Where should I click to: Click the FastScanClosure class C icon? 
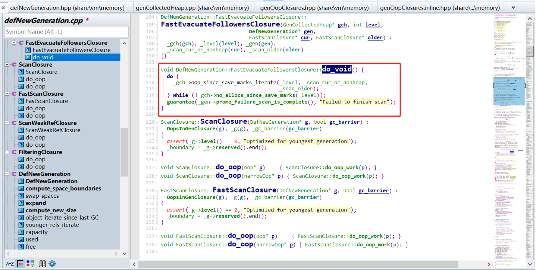pos(14,94)
